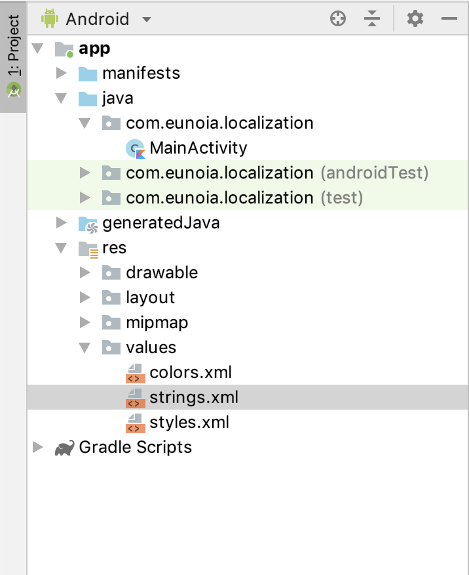Viewport: 469px width, 575px height.
Task: Select the manifests label
Action: pyautogui.click(x=141, y=73)
